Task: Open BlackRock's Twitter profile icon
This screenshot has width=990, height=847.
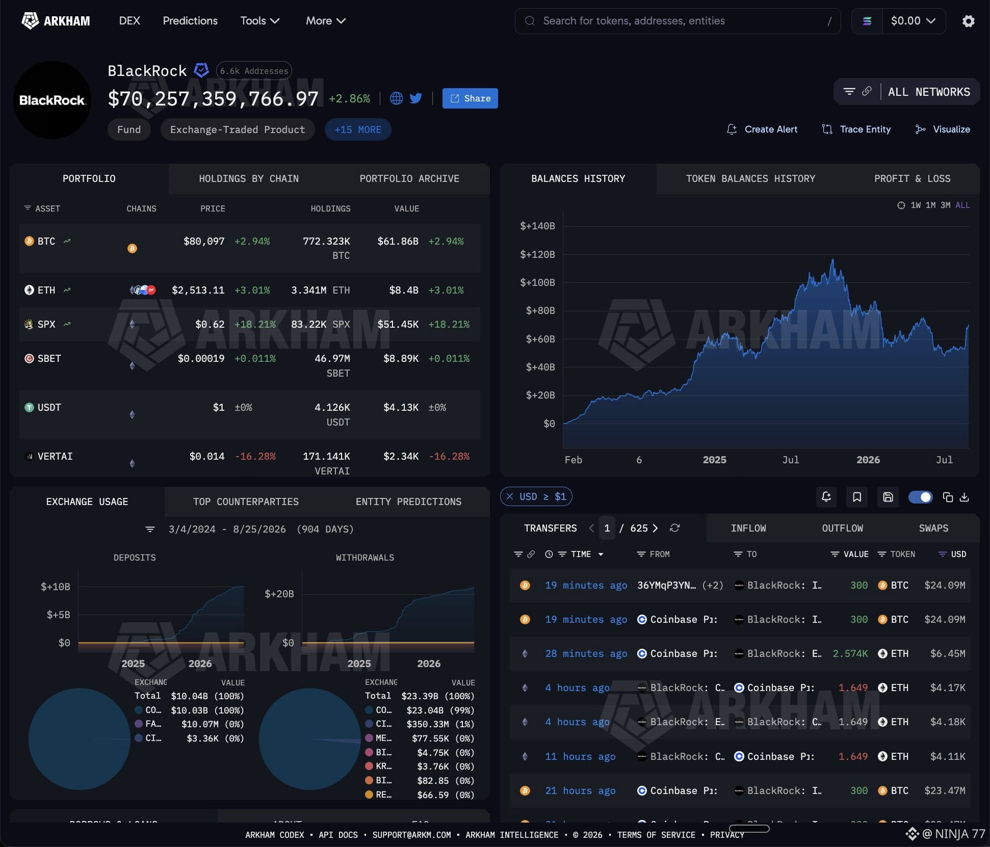Action: (416, 98)
